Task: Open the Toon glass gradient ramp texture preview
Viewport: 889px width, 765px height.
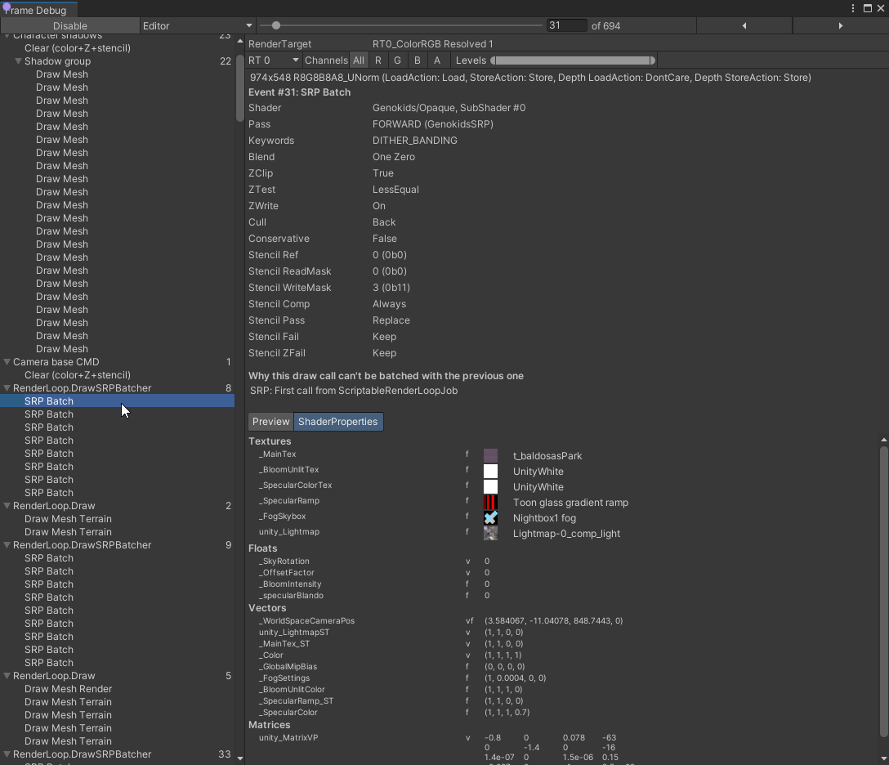Action: [490, 502]
